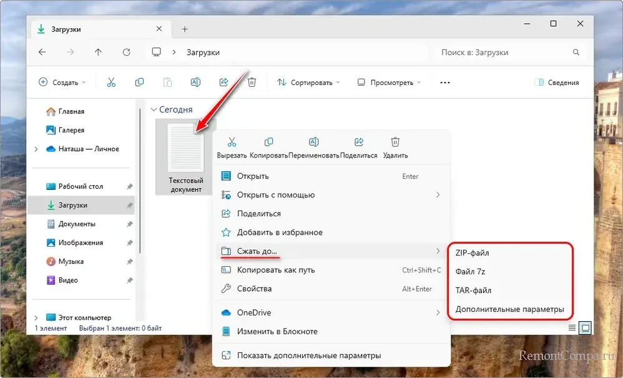Switch to large icons view in status bar
The height and width of the screenshot is (378, 623).
pyautogui.click(x=585, y=327)
